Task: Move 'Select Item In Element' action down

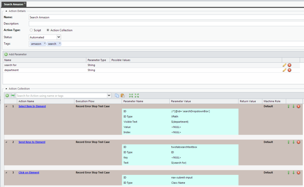Action: tap(293, 106)
